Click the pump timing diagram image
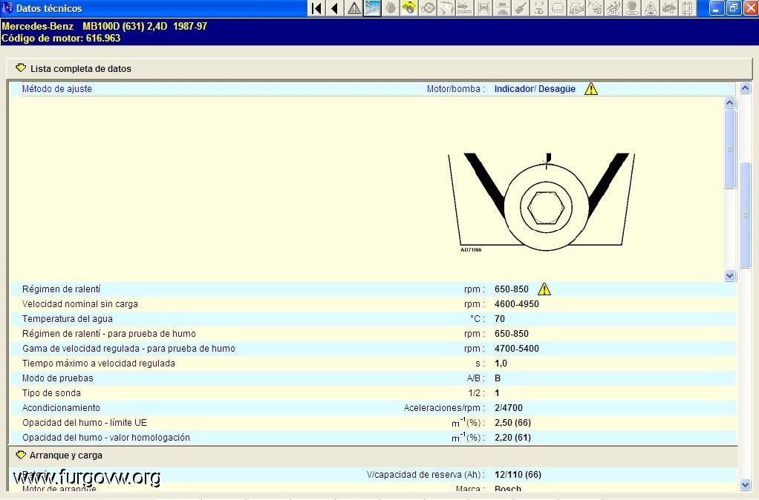This screenshot has height=500, width=759. tap(541, 202)
